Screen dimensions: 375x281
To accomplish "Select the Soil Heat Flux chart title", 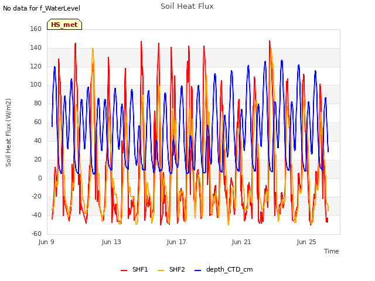I will [187, 6].
